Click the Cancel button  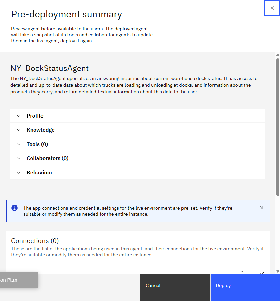175,288
